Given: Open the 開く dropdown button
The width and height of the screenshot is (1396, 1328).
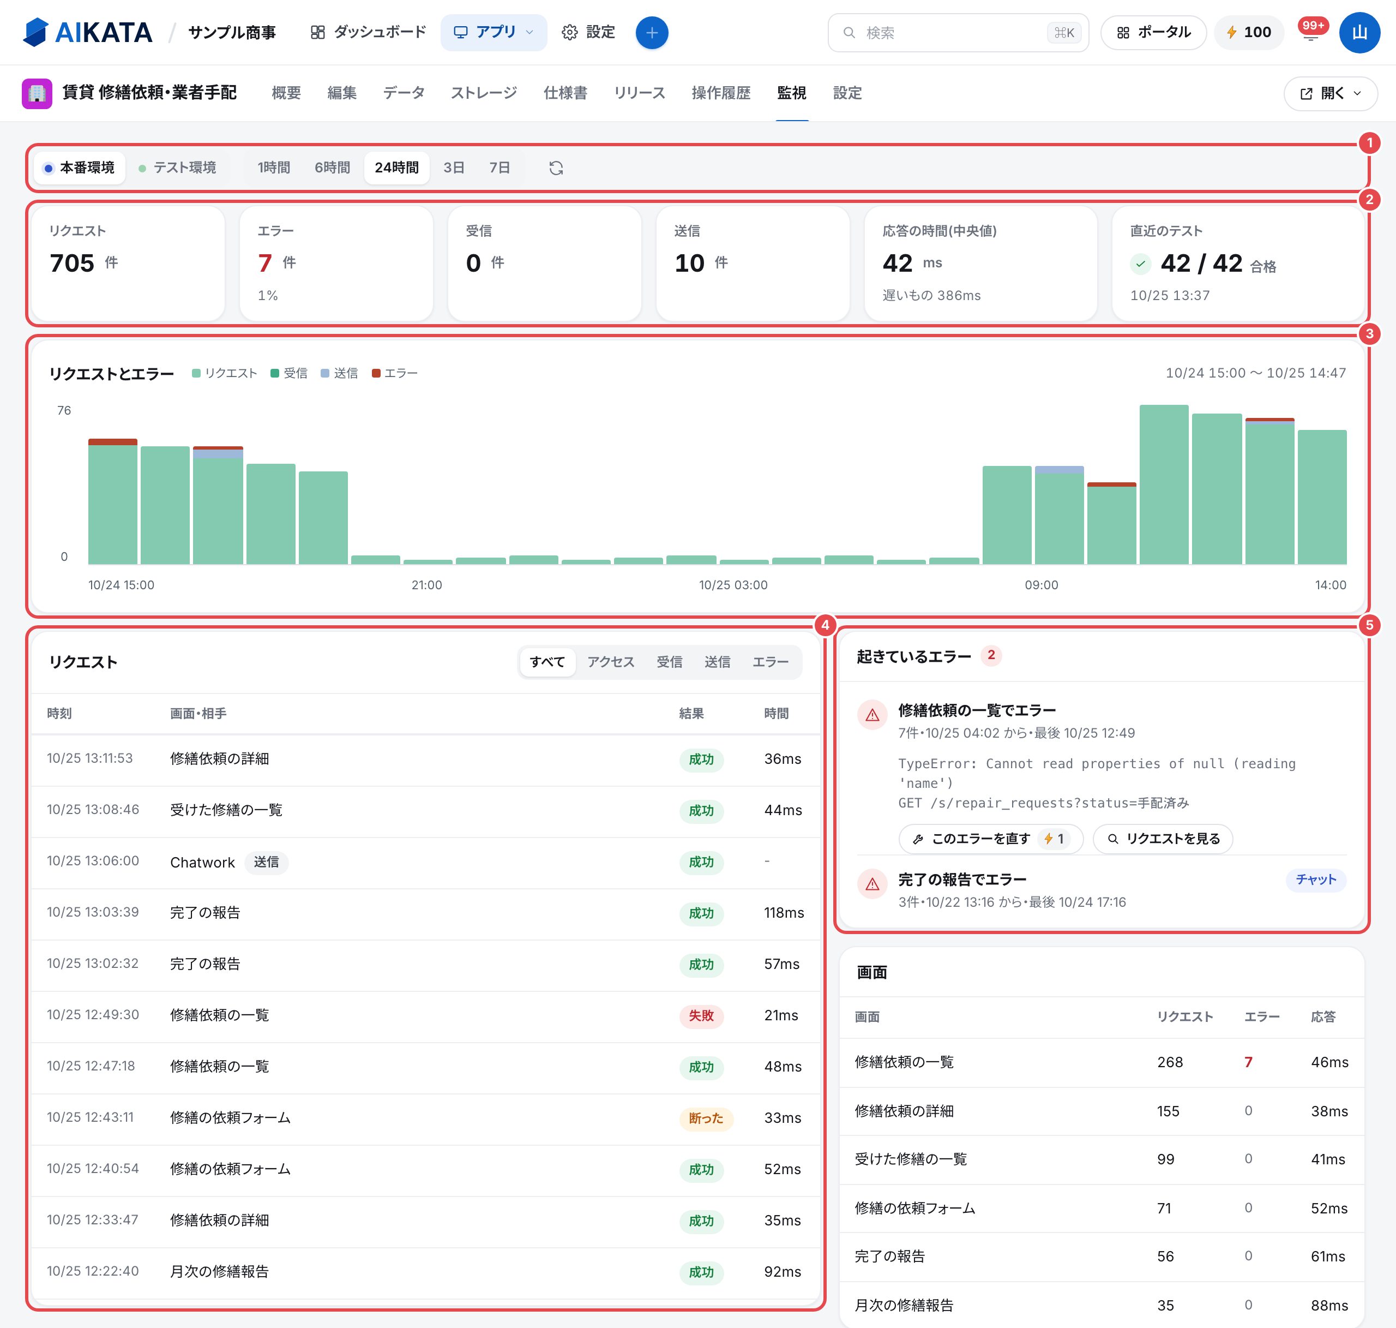Looking at the screenshot, I should click(1330, 93).
